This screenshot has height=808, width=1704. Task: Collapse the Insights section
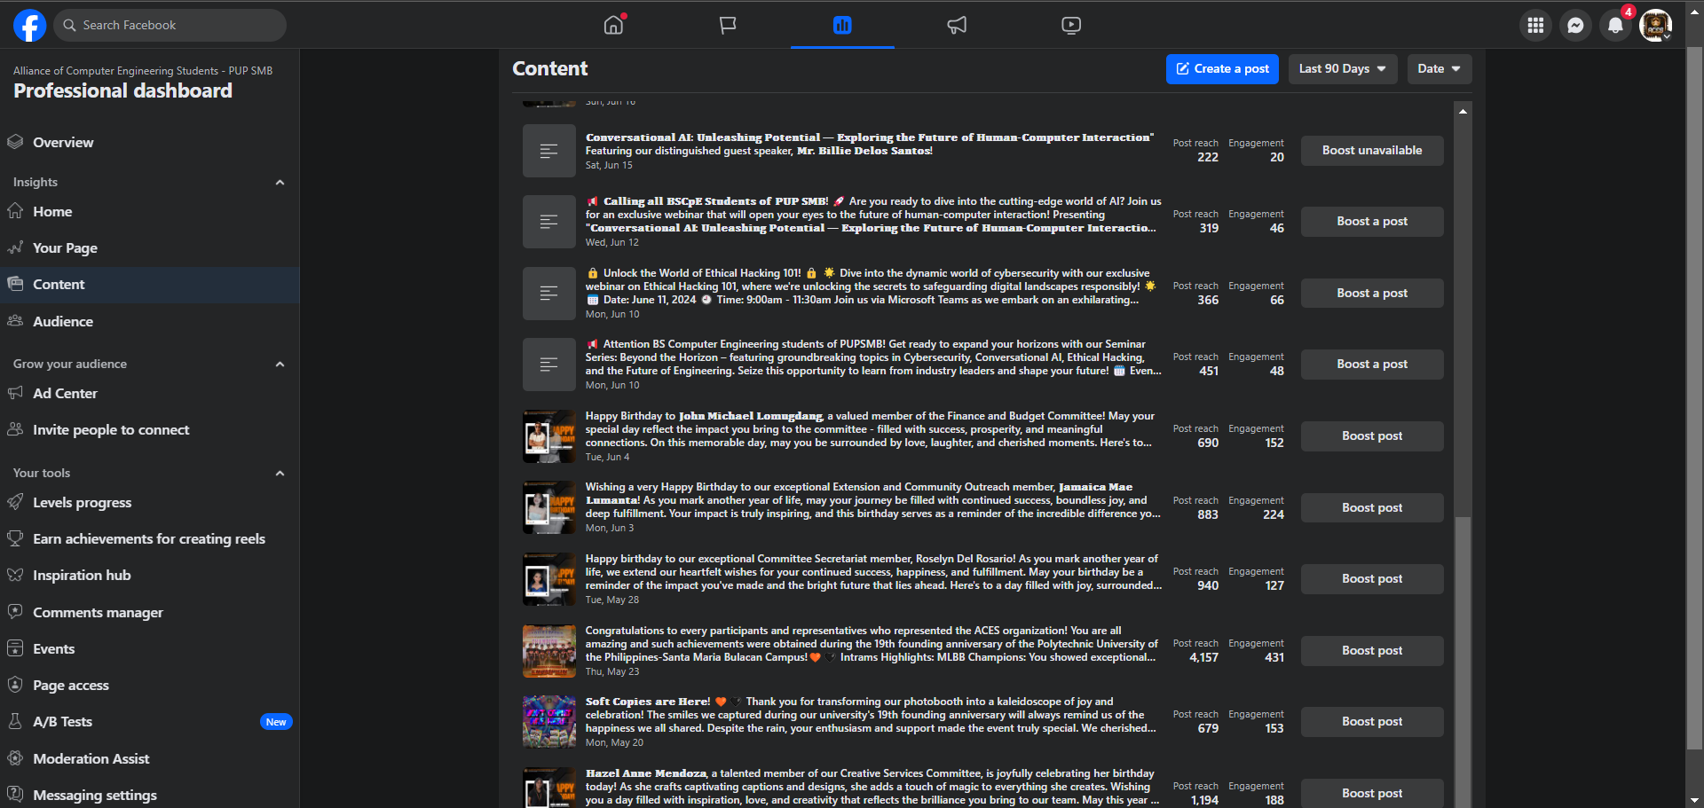280,182
